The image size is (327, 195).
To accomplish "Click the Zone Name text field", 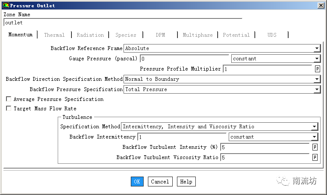I will pos(122,23).
